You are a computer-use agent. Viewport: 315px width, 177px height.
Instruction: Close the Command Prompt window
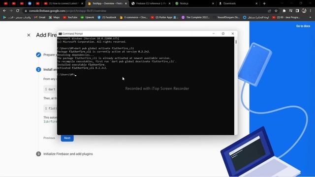[x=233, y=34]
